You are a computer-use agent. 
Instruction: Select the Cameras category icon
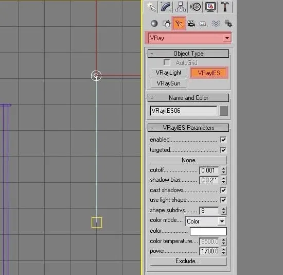[191, 24]
